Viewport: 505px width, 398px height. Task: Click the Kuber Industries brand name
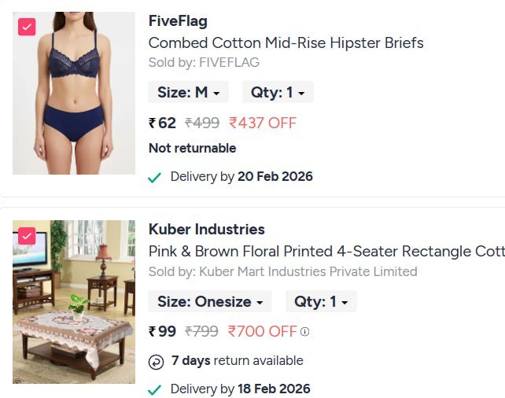tap(206, 230)
